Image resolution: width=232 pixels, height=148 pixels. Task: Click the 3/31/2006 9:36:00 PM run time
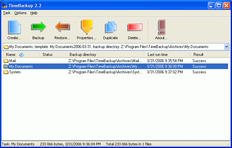(165, 66)
